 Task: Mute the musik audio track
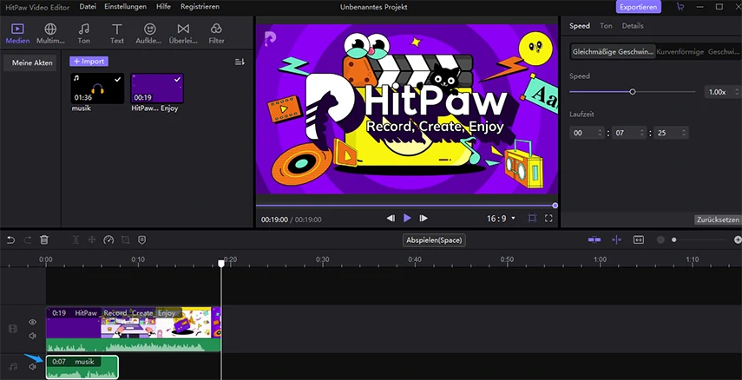pos(33,367)
